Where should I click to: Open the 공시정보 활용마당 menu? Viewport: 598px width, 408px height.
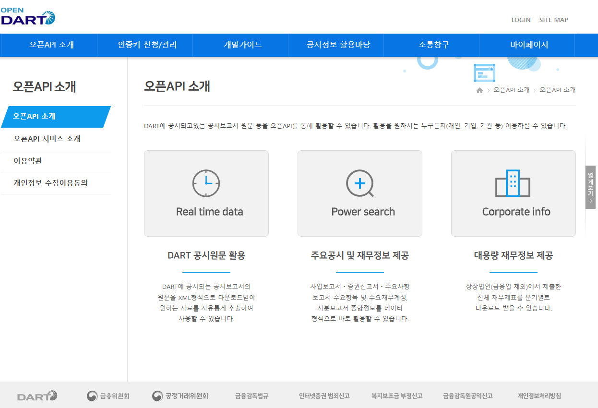coord(338,45)
